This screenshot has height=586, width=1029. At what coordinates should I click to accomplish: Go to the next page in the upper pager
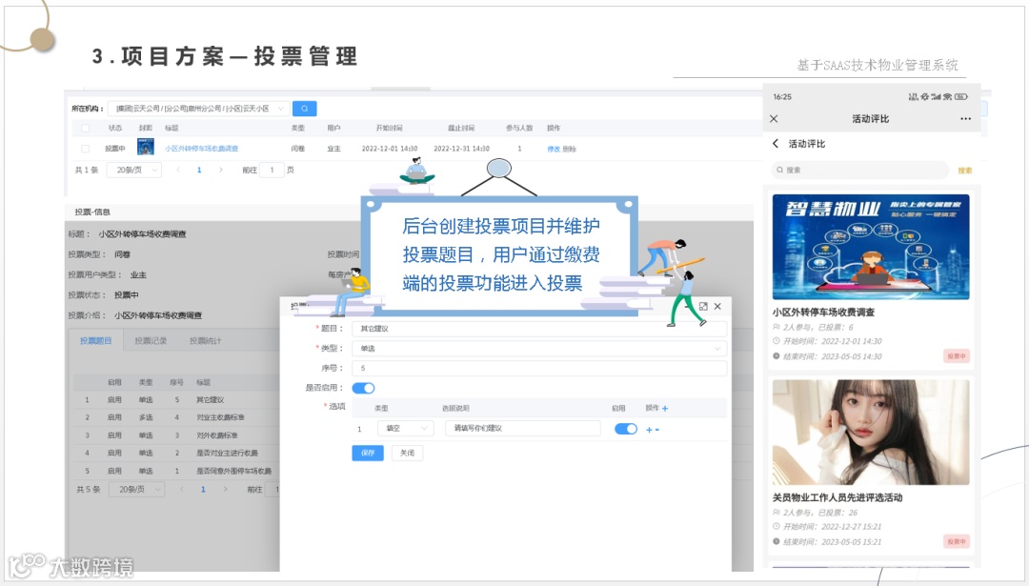coord(220,170)
